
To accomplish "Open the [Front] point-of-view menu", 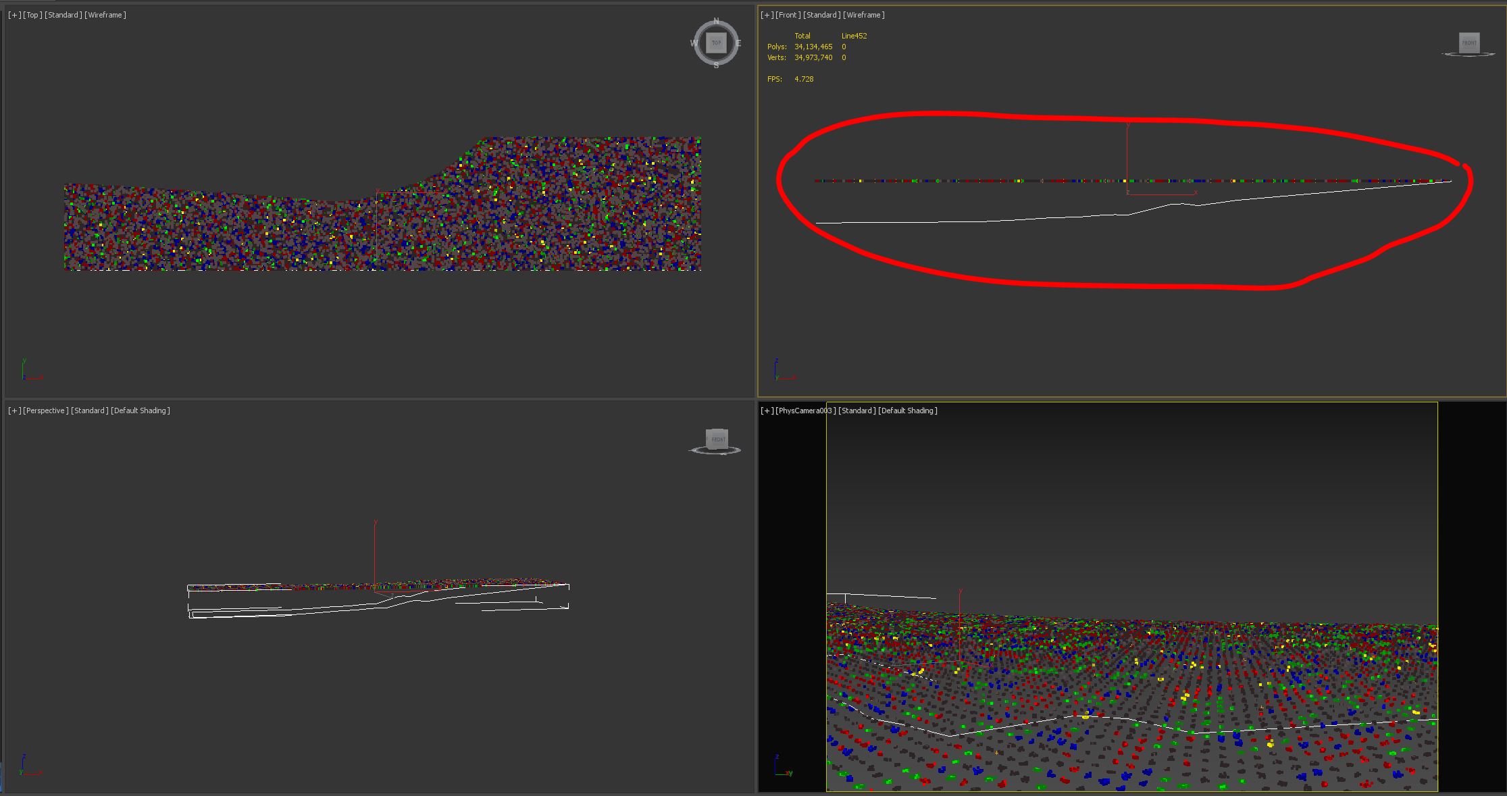I will tap(788, 15).
